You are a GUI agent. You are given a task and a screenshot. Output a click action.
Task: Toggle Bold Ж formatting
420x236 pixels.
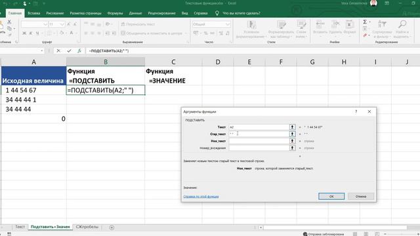coord(24,33)
